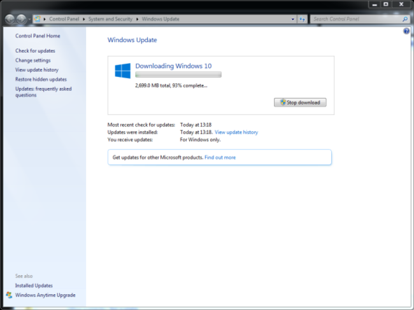
Task: Click the Downloading Windows 10 heading
Action: coord(173,66)
